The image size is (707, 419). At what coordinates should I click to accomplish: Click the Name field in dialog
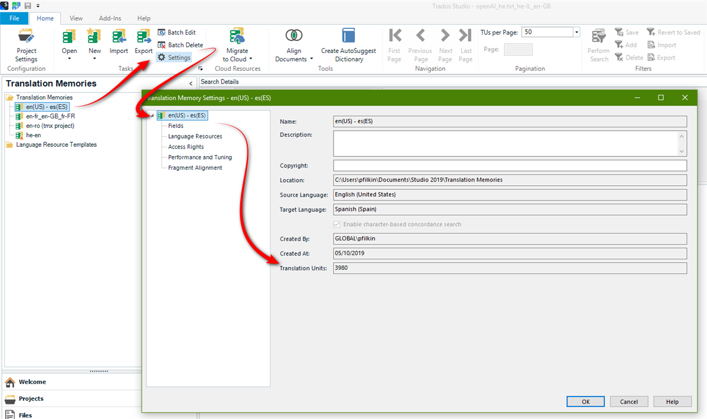pyautogui.click(x=510, y=121)
